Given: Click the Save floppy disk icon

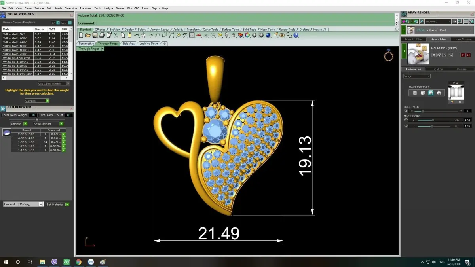Looking at the screenshot, I should click(x=95, y=36).
